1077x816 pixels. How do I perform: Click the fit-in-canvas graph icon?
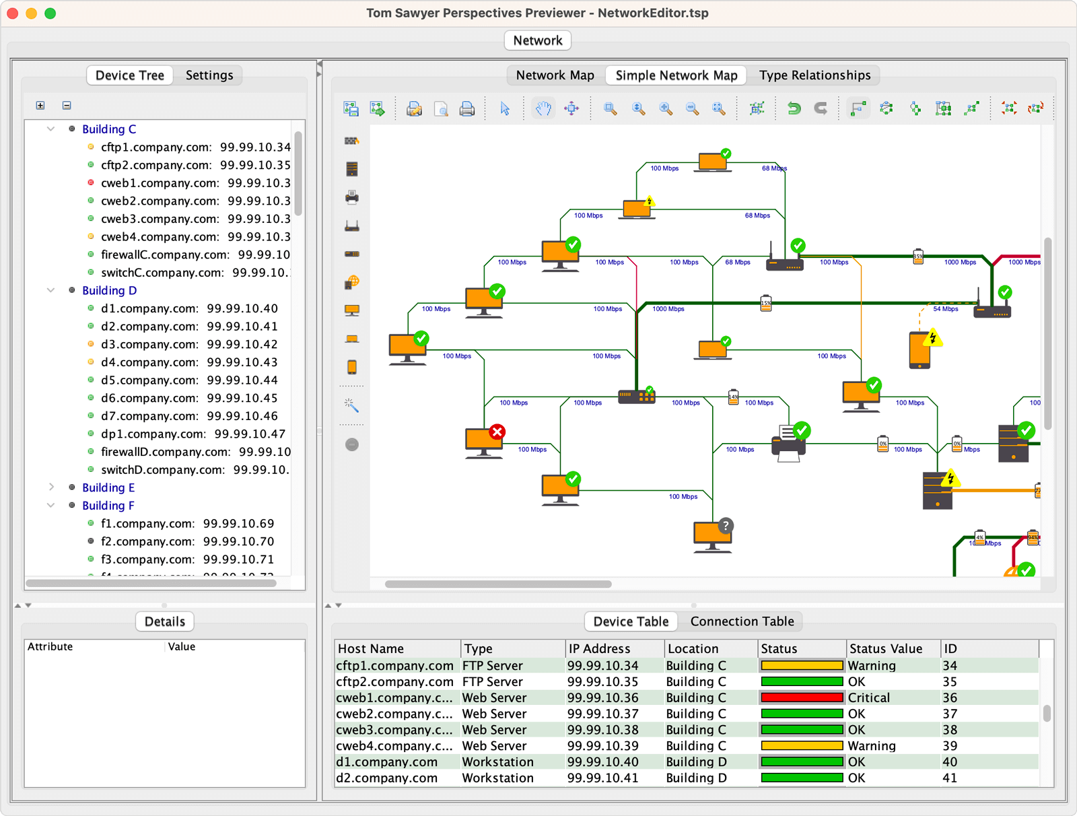[757, 108]
